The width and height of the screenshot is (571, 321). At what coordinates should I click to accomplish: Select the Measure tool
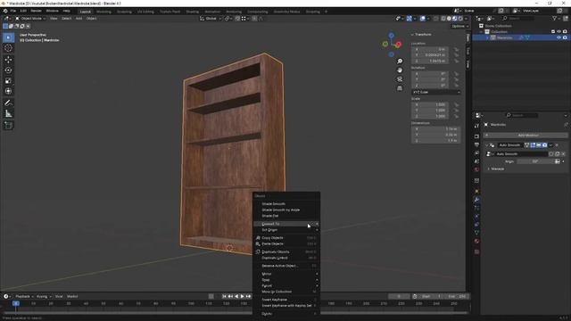coord(8,113)
